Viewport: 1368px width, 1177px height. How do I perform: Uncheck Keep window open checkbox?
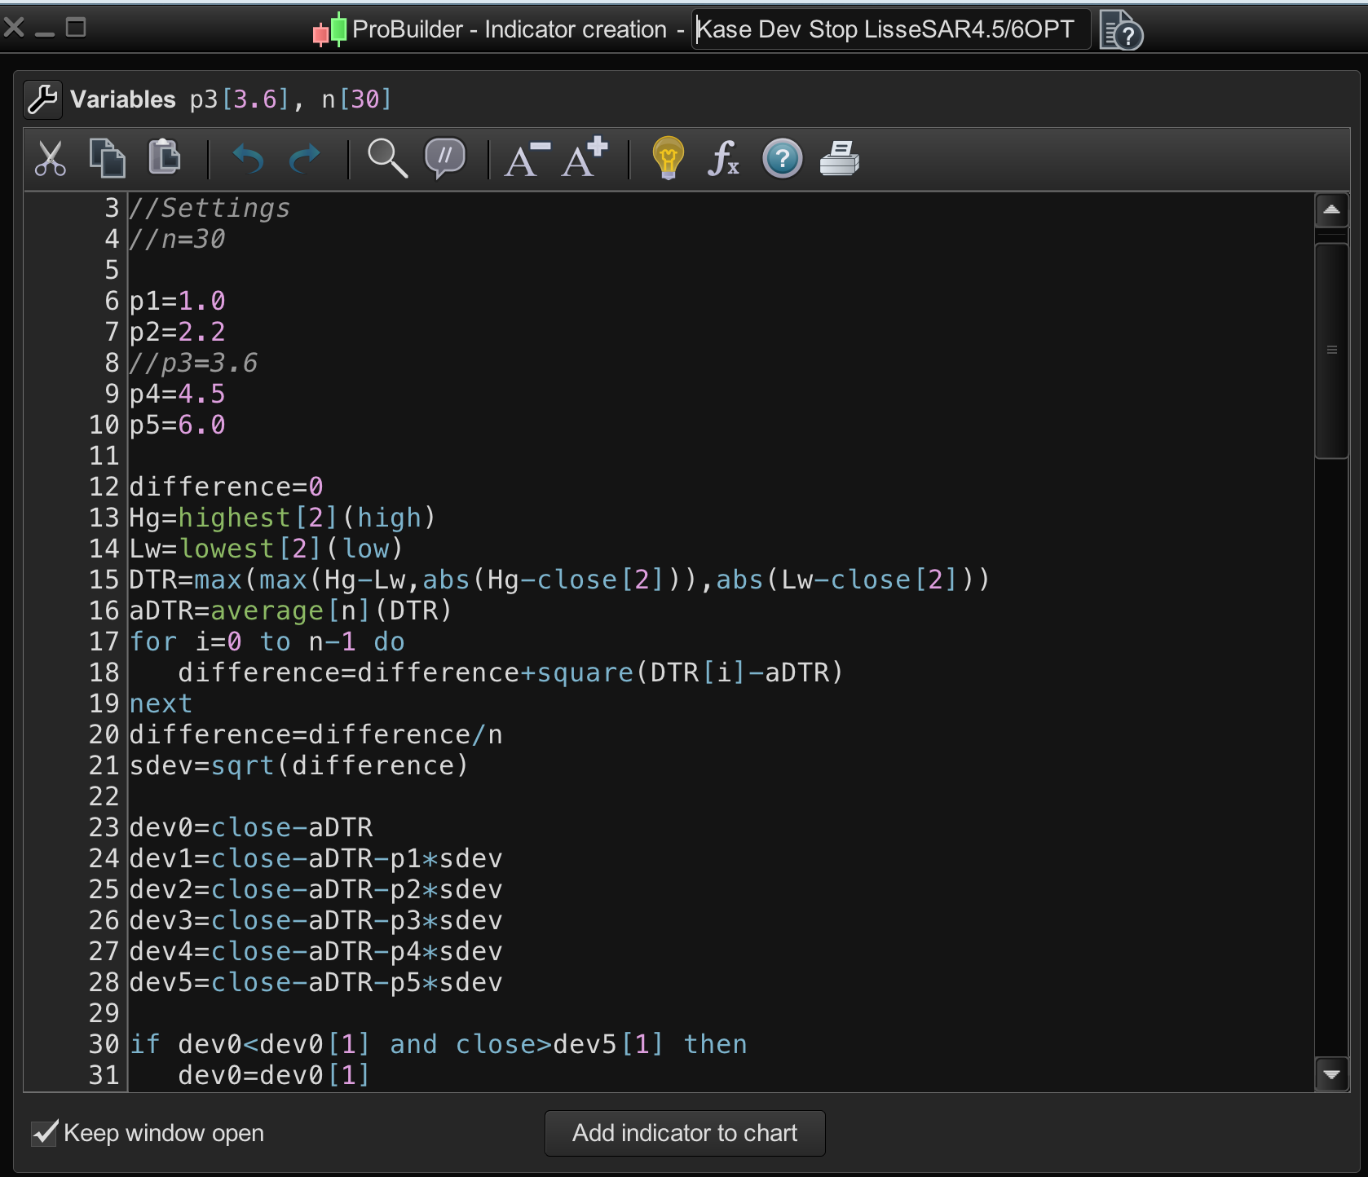point(44,1132)
